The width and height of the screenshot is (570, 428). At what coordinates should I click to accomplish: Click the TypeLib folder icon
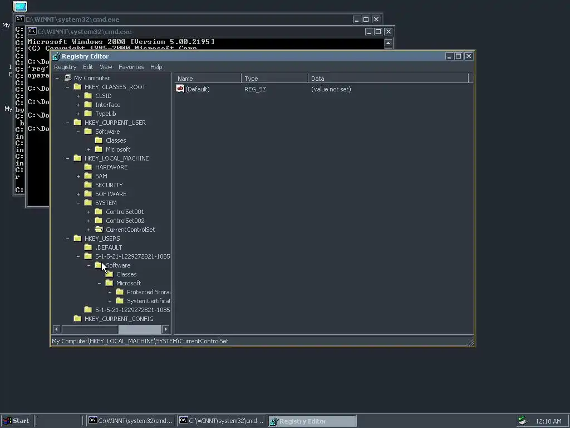(88, 114)
